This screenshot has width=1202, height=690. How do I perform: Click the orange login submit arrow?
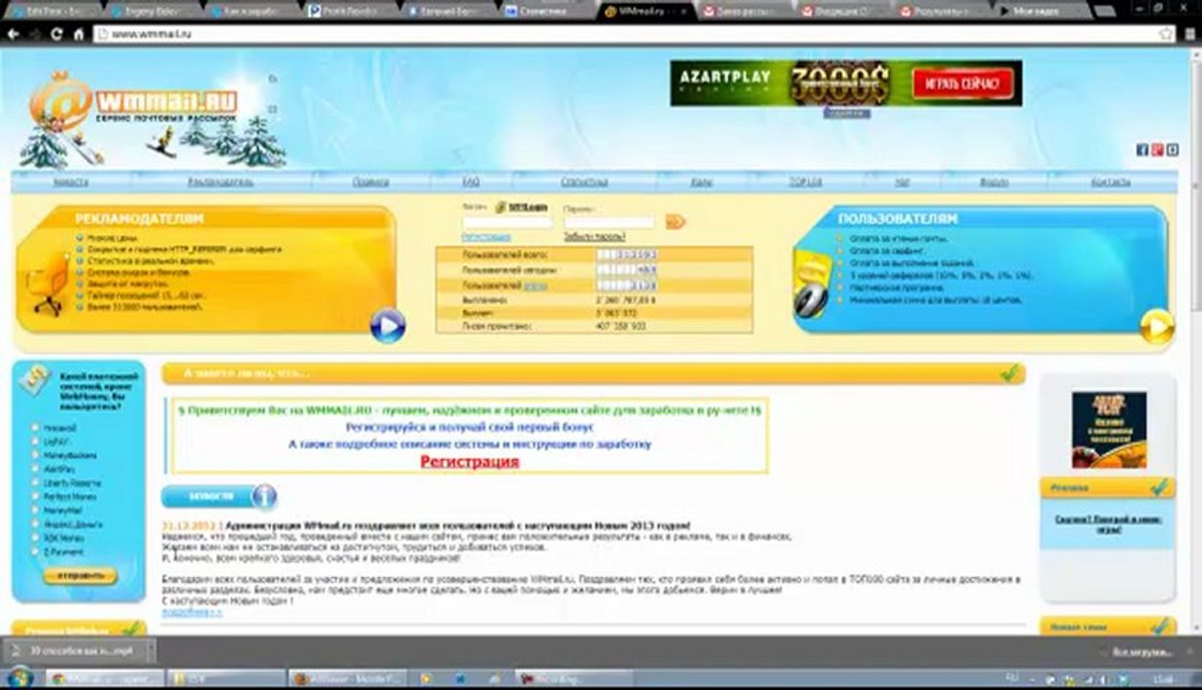point(675,222)
